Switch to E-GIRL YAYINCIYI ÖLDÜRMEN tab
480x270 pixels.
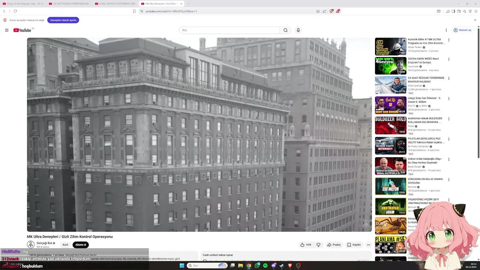pos(115,4)
